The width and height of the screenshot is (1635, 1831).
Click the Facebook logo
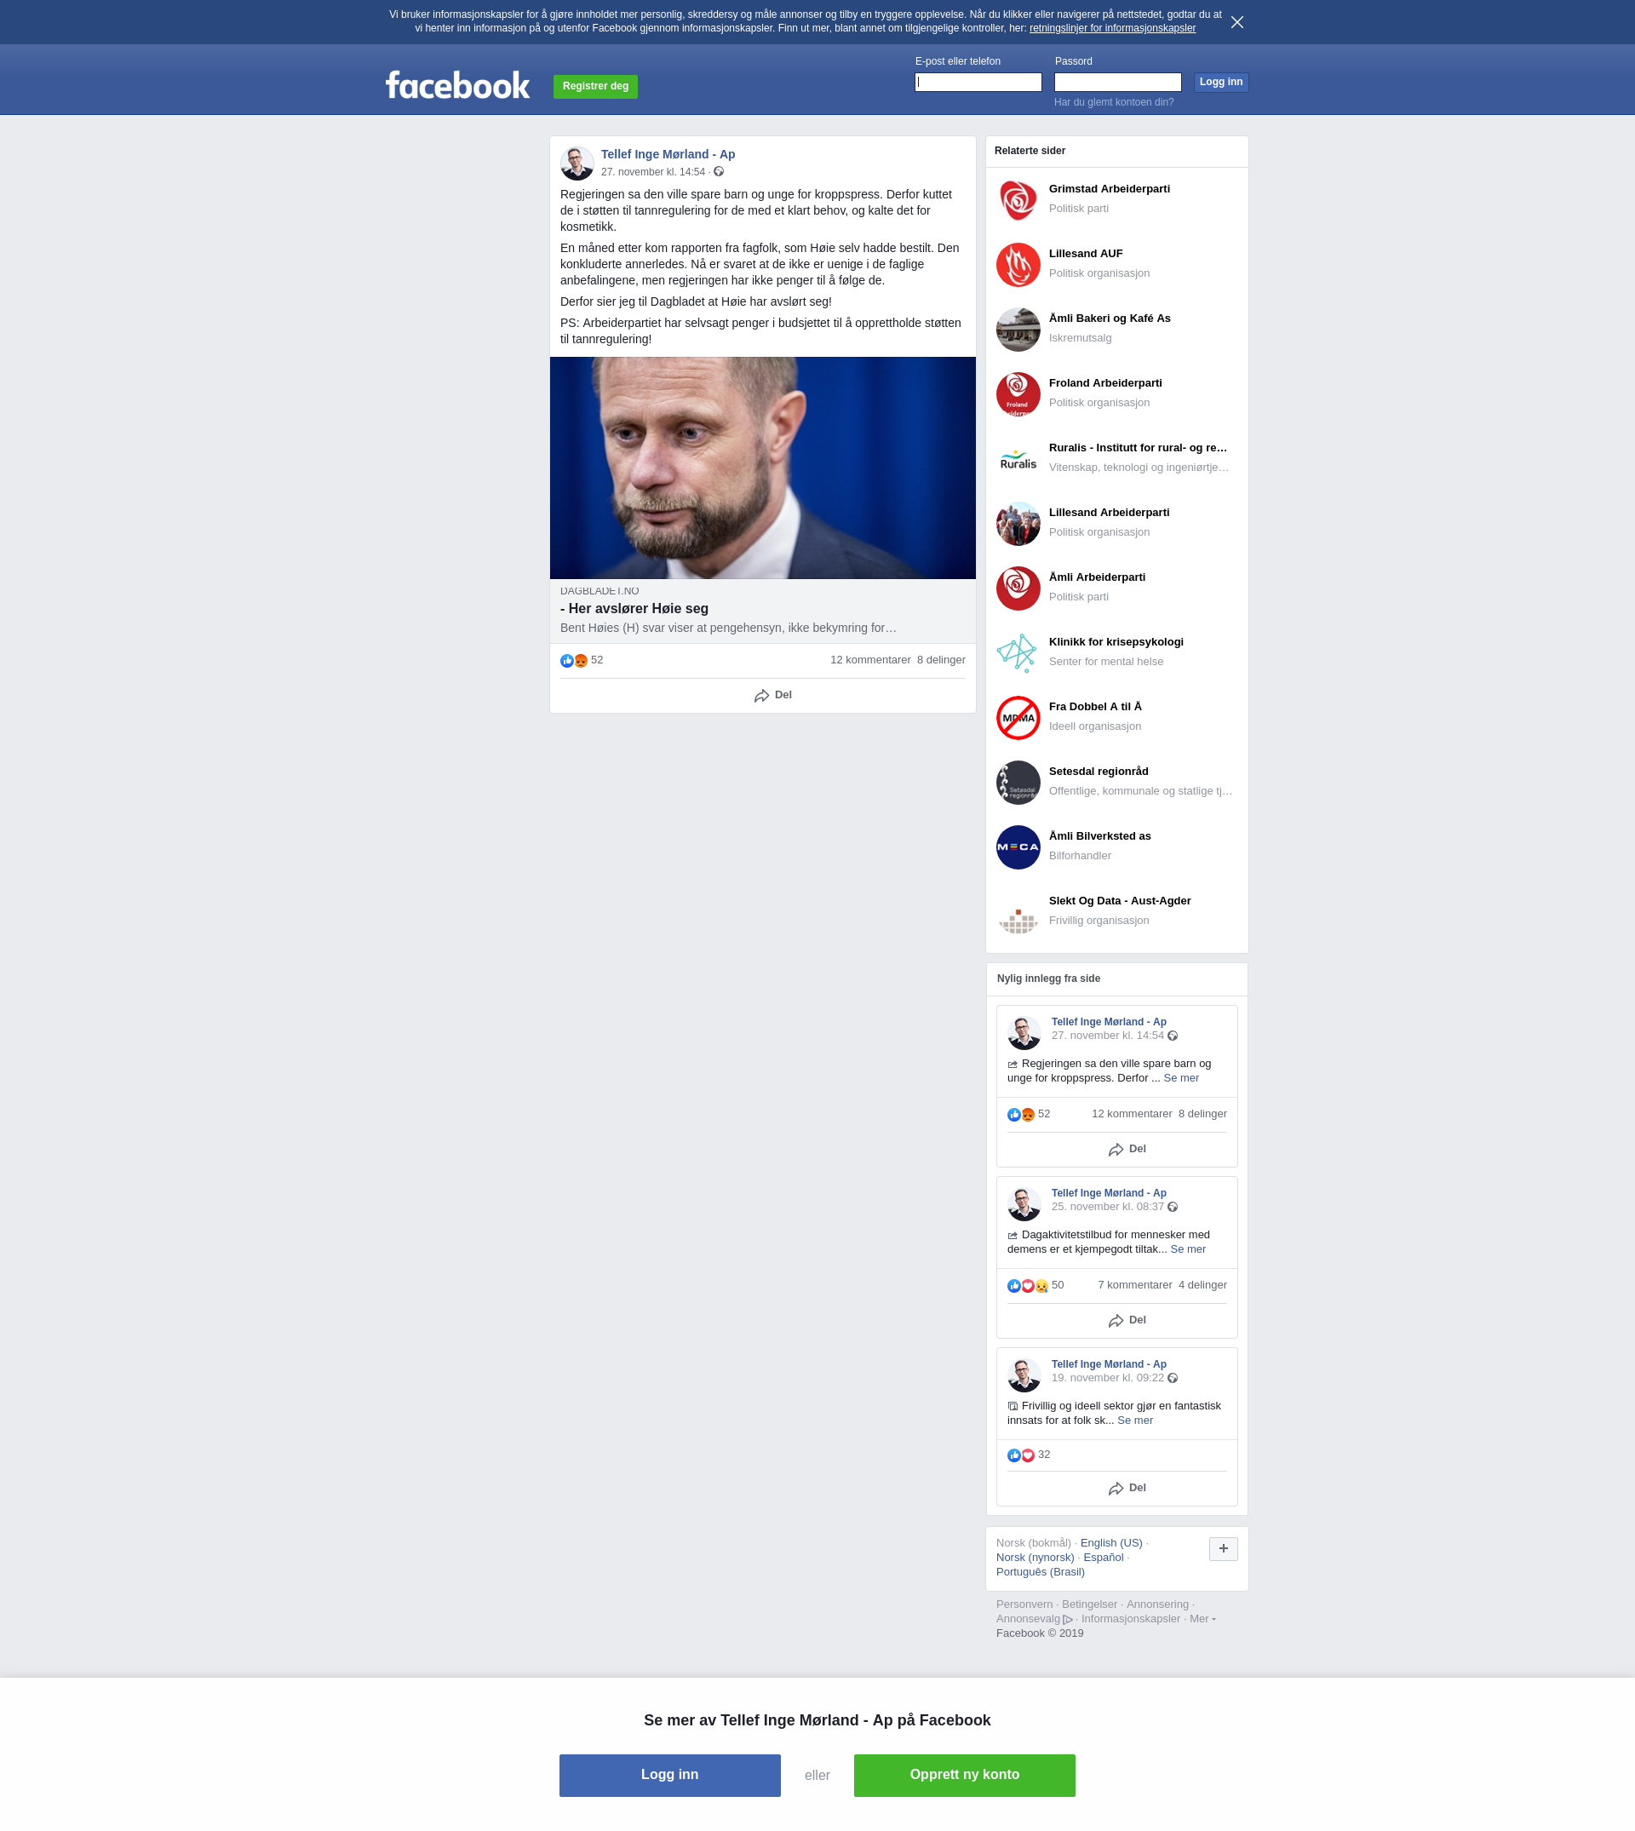pyautogui.click(x=457, y=85)
